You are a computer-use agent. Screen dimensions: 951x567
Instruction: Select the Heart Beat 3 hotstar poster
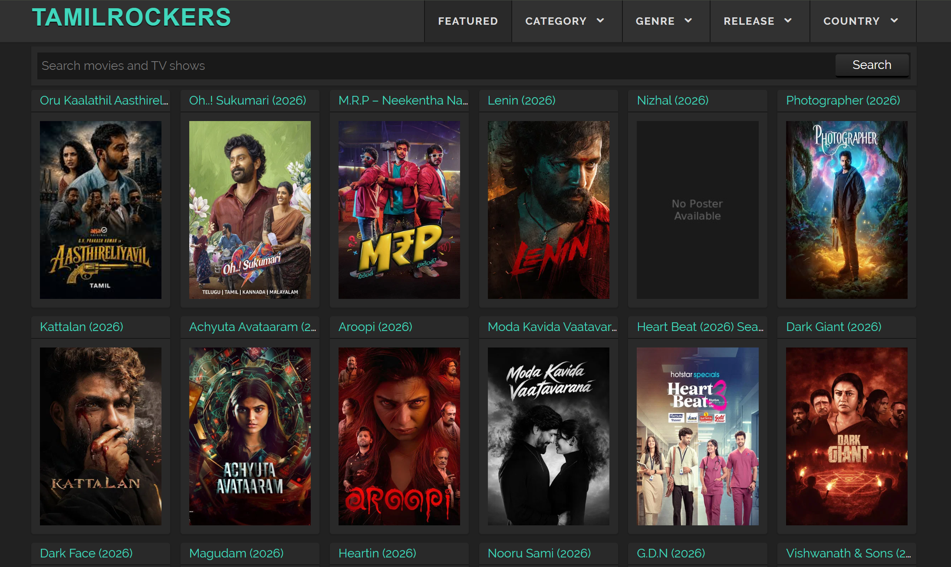698,436
